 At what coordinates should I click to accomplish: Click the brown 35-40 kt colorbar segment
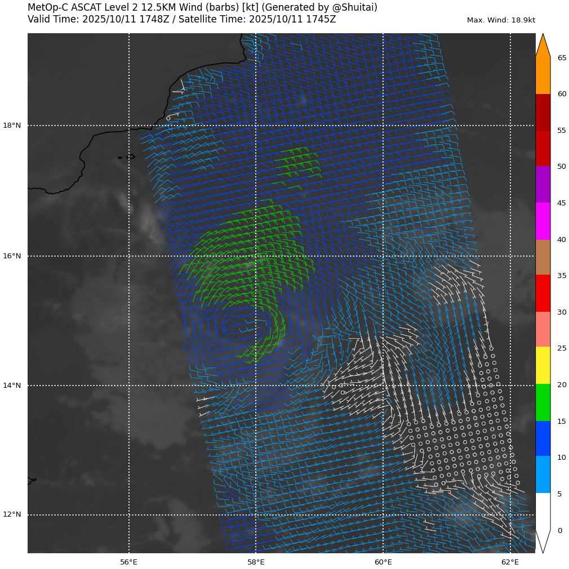543,257
